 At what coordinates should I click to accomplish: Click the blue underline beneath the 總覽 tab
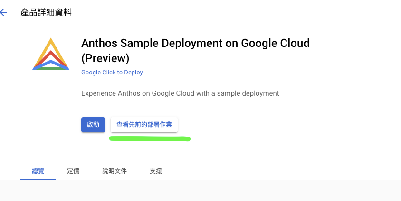pos(38,179)
